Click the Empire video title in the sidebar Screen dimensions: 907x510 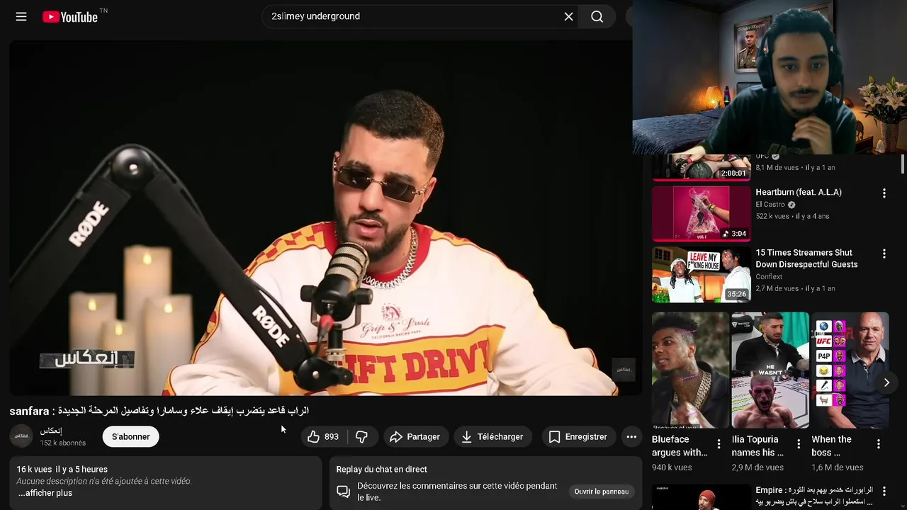pos(814,496)
